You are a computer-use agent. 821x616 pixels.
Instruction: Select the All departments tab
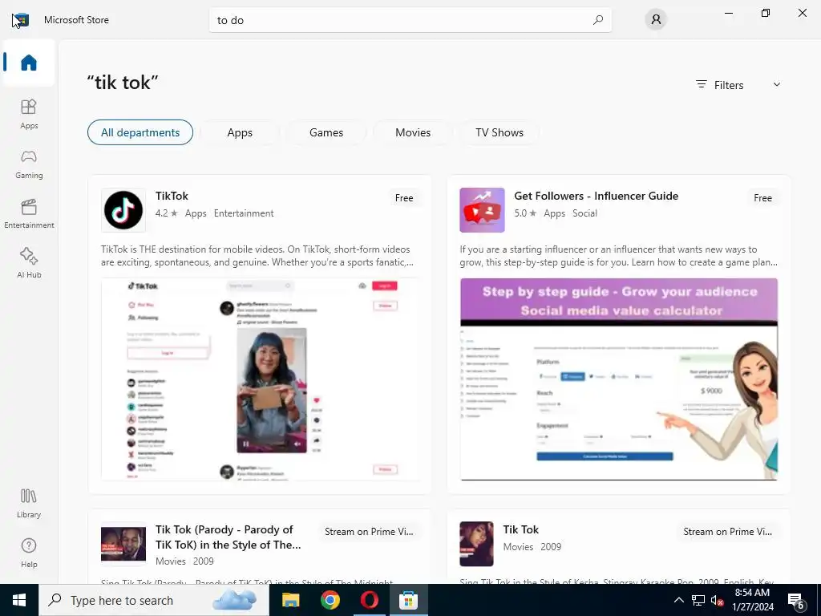(140, 132)
